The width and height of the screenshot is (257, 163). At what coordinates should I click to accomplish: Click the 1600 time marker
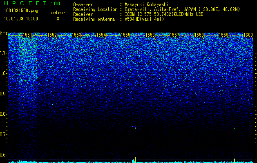(248, 35)
